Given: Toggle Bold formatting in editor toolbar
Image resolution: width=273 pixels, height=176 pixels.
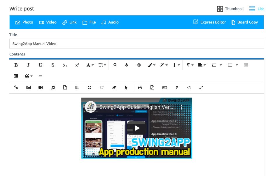Looking at the screenshot, I should click(x=16, y=65).
